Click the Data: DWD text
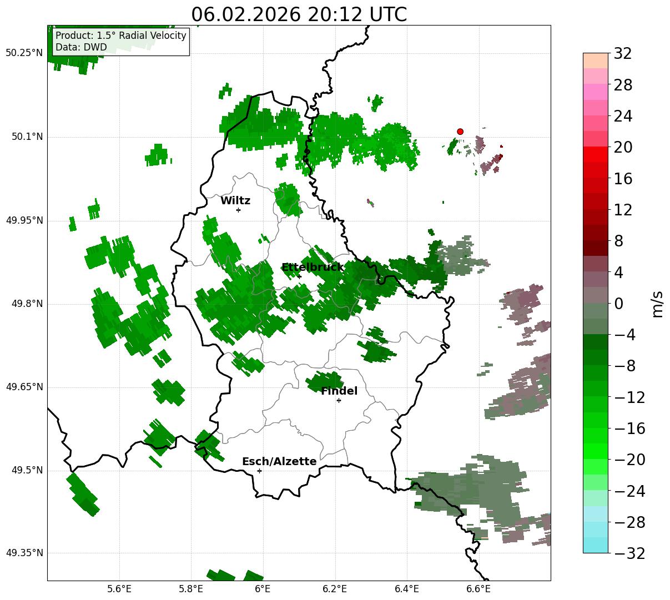This screenshot has height=600, width=670. click(81, 47)
